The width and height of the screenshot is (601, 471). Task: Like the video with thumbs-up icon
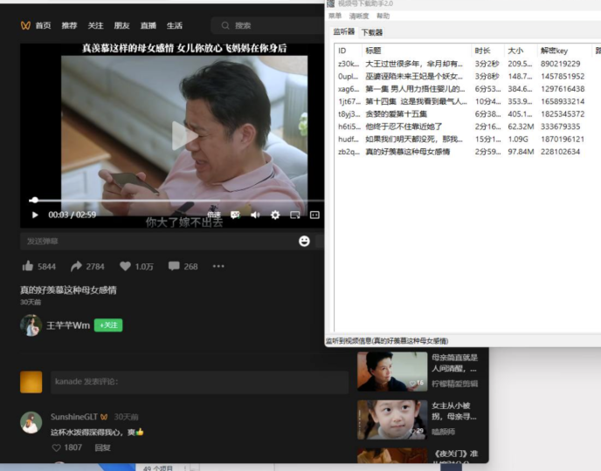(x=27, y=266)
